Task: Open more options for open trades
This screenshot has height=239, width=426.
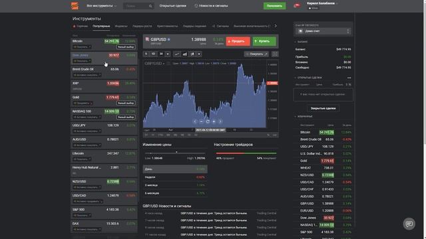Action: click(349, 78)
